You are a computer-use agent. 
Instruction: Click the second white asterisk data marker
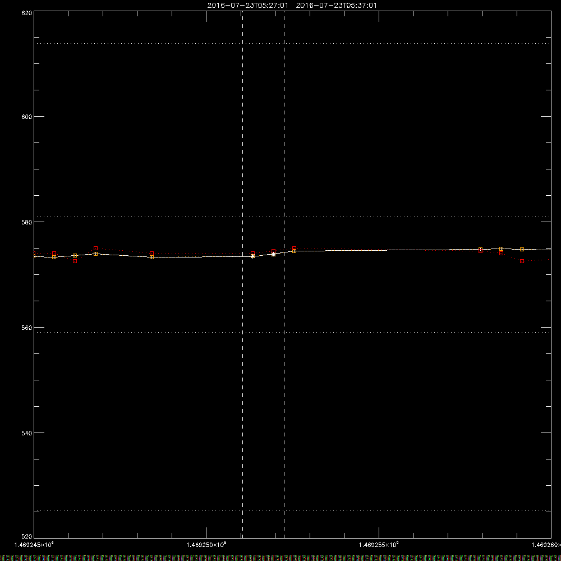click(273, 254)
